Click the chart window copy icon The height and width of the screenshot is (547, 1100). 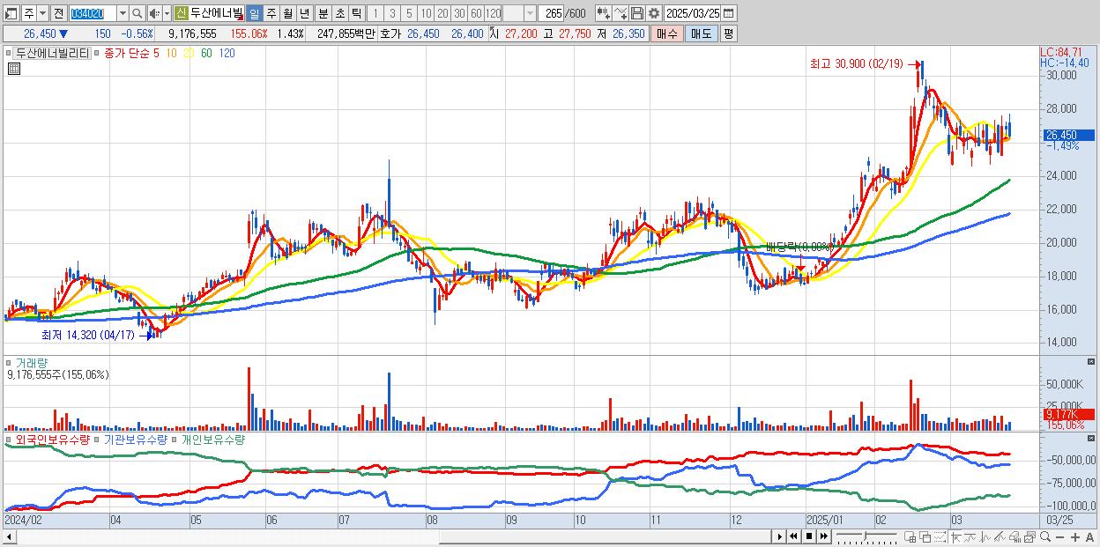[x=1029, y=536]
